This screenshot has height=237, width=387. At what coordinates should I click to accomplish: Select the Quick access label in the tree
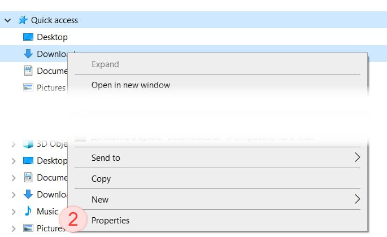(54, 20)
